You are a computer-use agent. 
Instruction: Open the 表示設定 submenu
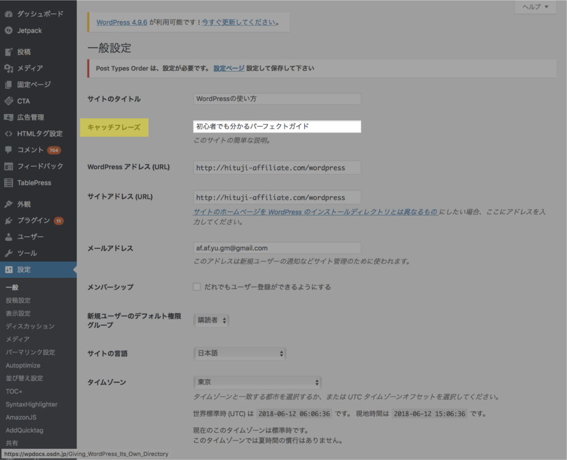[x=18, y=314]
